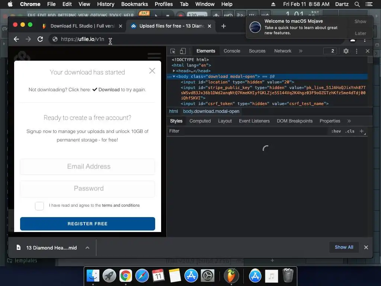
Task: Click Later on the Mojave notification
Action: coord(360,33)
